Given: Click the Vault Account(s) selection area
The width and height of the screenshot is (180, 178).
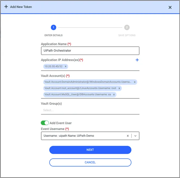Looking at the screenshot, I should [x=90, y=88].
